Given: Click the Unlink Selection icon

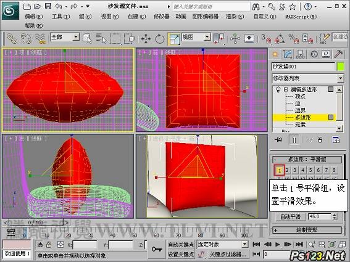Looking at the screenshot, I should tap(26, 38).
